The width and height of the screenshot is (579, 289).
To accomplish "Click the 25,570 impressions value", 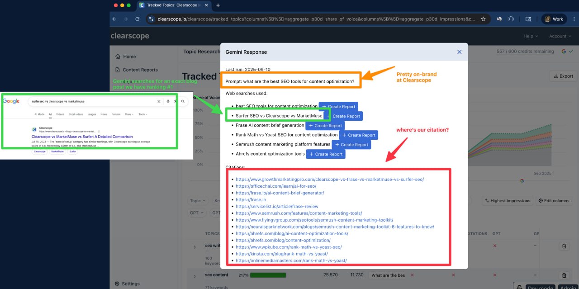I will point(331,275).
